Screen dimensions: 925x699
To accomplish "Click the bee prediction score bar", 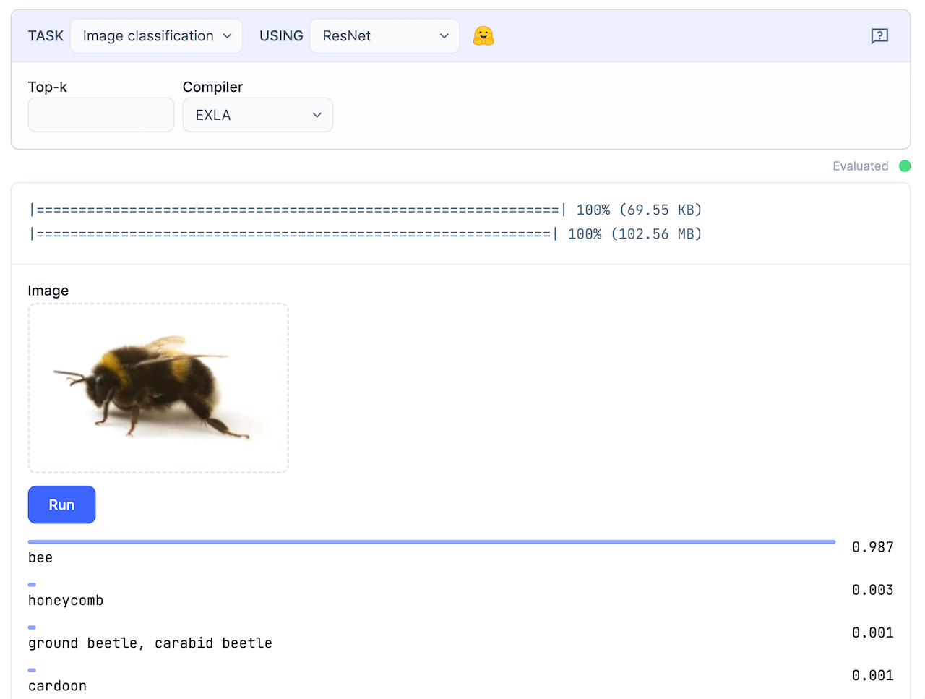I will (430, 541).
